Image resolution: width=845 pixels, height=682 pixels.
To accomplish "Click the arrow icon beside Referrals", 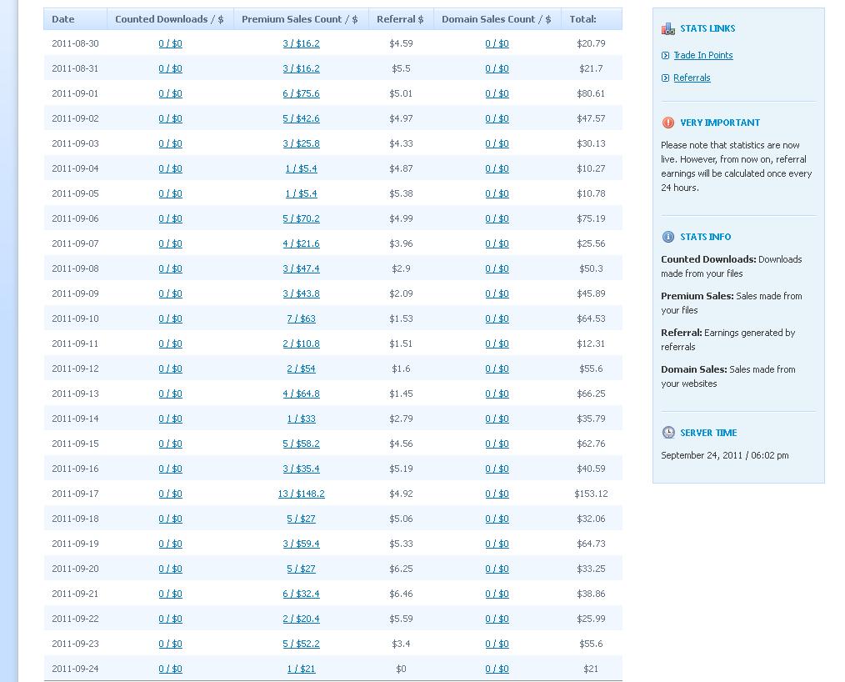I will click(x=665, y=78).
